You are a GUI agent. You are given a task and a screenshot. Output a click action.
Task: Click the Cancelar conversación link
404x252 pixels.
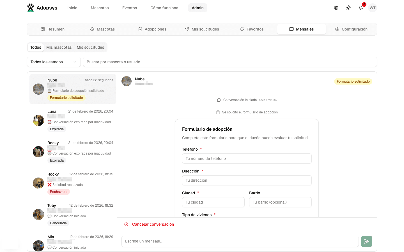153,224
